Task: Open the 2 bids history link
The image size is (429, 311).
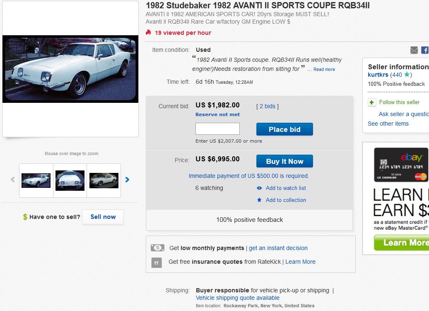Action: click(x=267, y=106)
